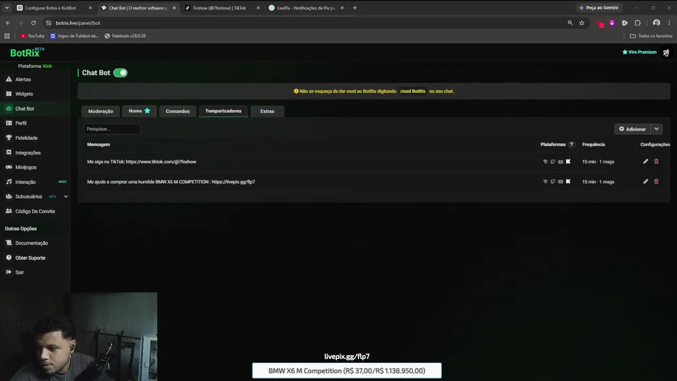Switch to the Moderação tab
Viewport: 677px width, 381px height.
100,111
